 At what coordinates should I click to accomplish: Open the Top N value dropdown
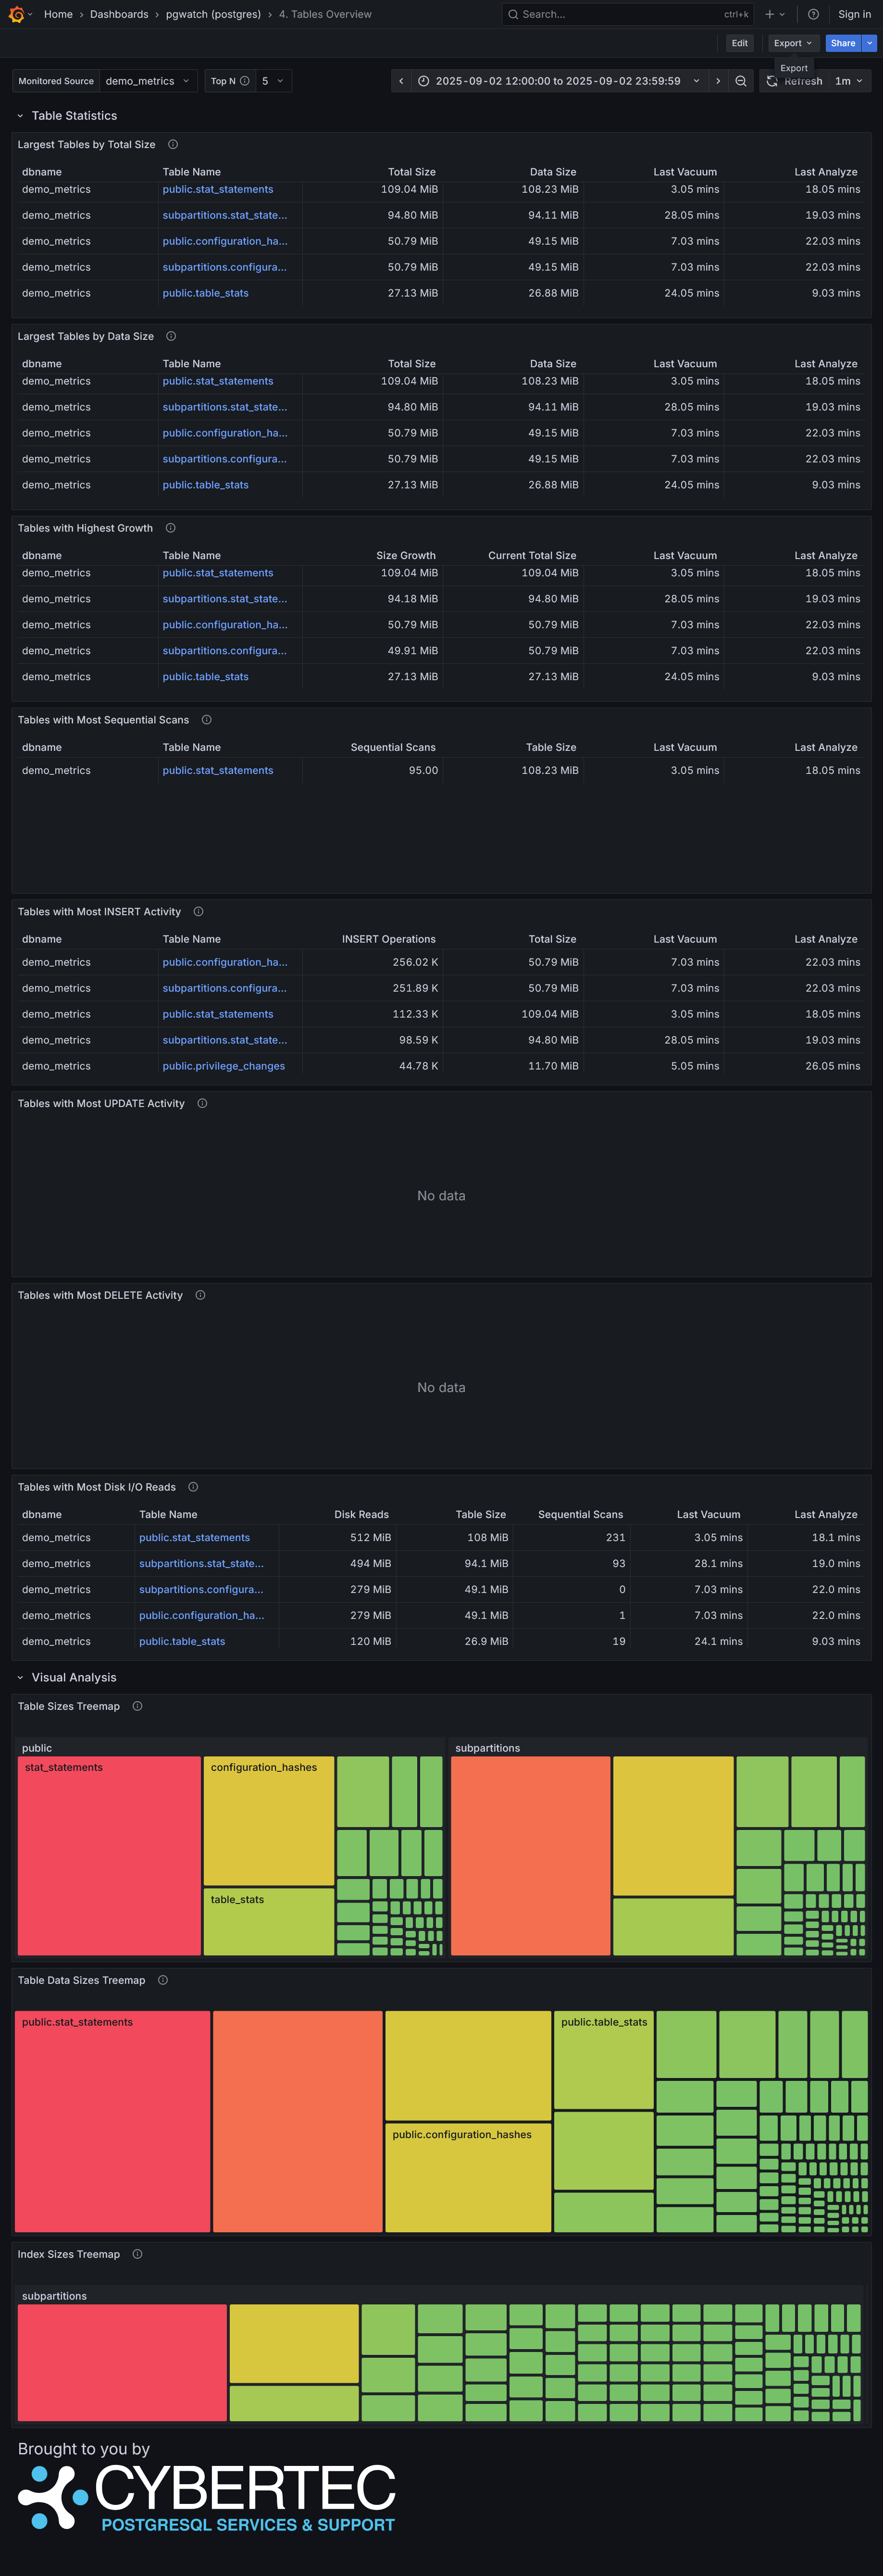point(273,81)
